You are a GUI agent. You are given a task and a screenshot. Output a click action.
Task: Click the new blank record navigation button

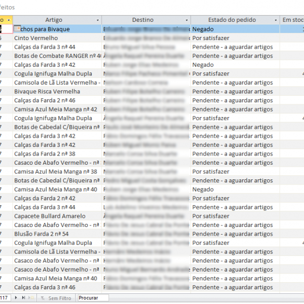tap(30, 298)
